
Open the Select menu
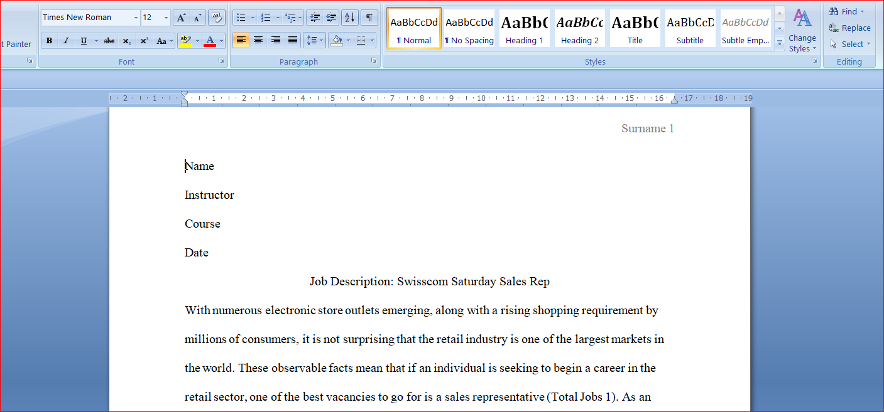(x=850, y=44)
